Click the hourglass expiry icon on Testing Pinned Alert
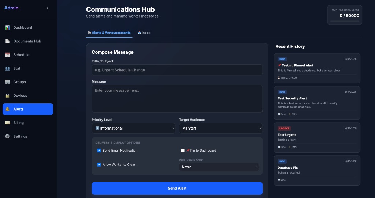This screenshot has width=375, height=198. pyautogui.click(x=279, y=78)
